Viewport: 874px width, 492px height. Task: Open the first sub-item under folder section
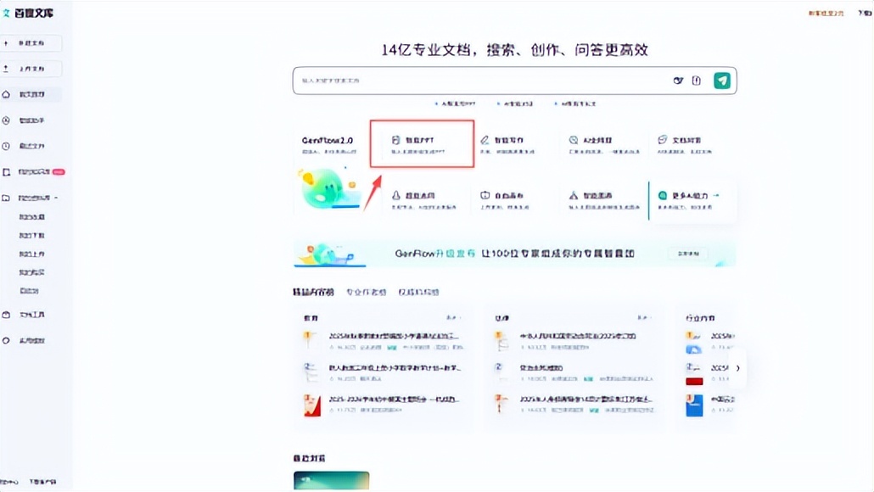pos(31,217)
